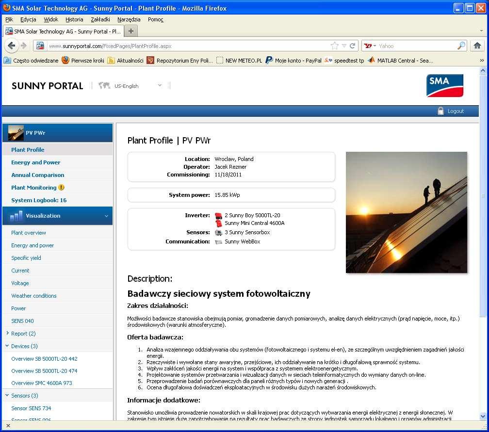
Task: Click the Sunny Mini Central inverter icon
Action: 219,223
